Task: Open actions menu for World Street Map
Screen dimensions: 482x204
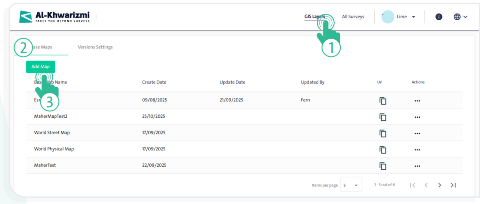Action: [417, 133]
